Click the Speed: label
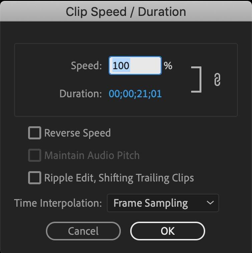The image size is (252, 253). (86, 66)
